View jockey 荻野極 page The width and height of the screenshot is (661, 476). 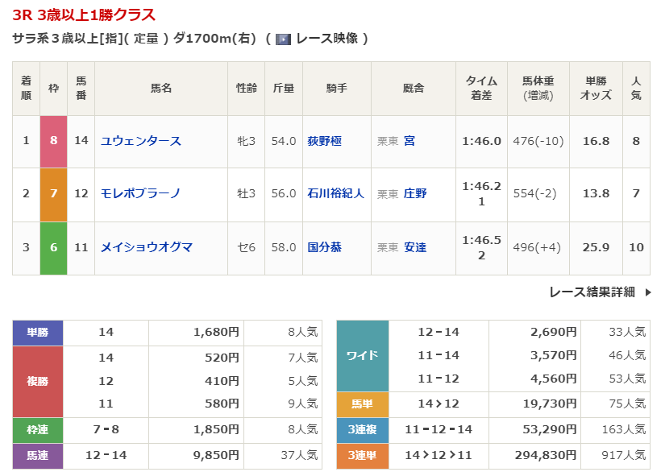324,141
